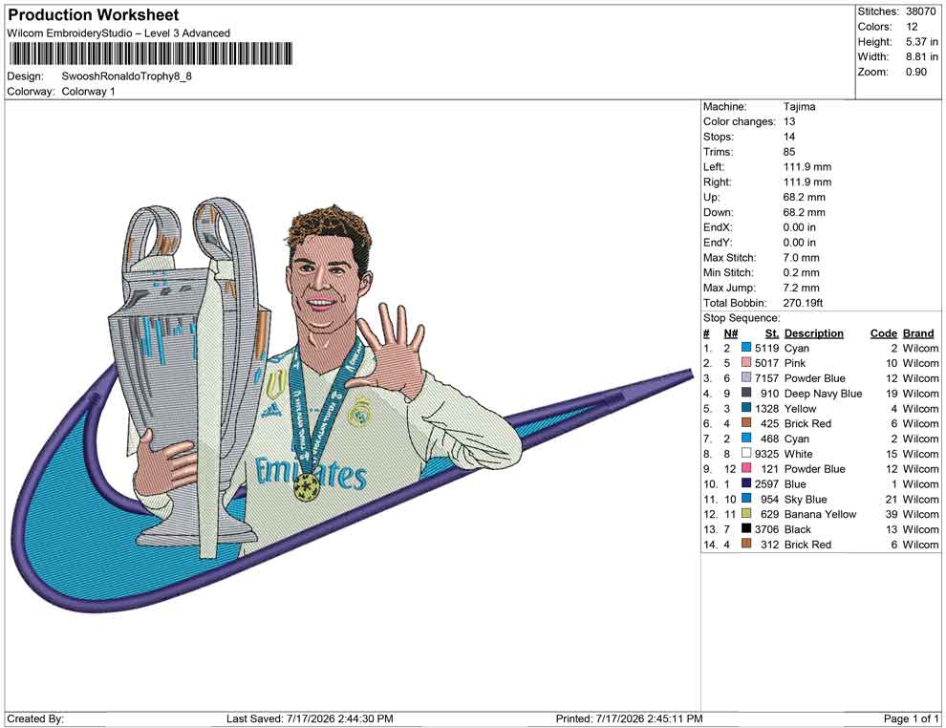The height and width of the screenshot is (728, 946).
Task: Click the Machine value Tajima
Action: [800, 106]
